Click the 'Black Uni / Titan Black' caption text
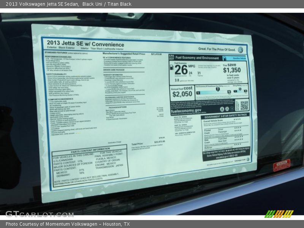 pyautogui.click(x=107, y=4)
